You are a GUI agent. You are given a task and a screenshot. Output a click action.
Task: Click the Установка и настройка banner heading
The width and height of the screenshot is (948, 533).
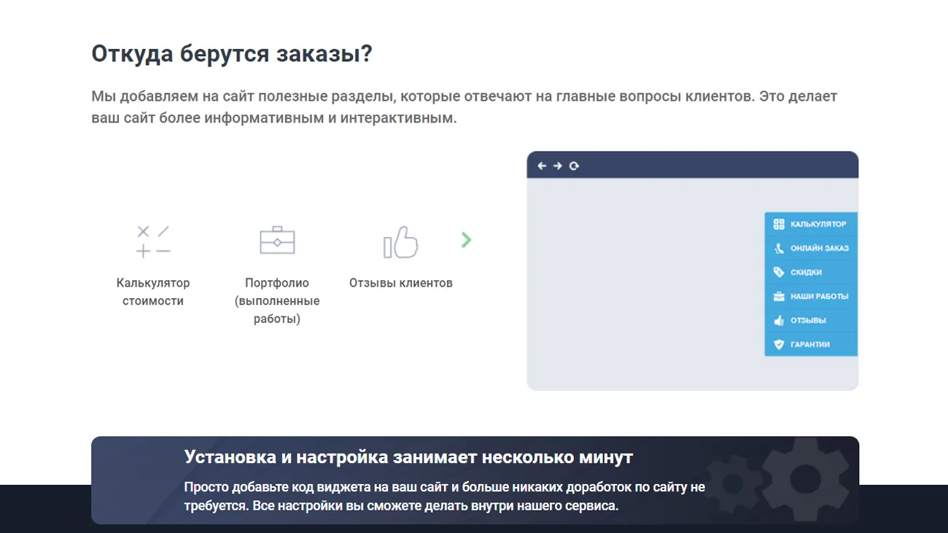point(408,457)
